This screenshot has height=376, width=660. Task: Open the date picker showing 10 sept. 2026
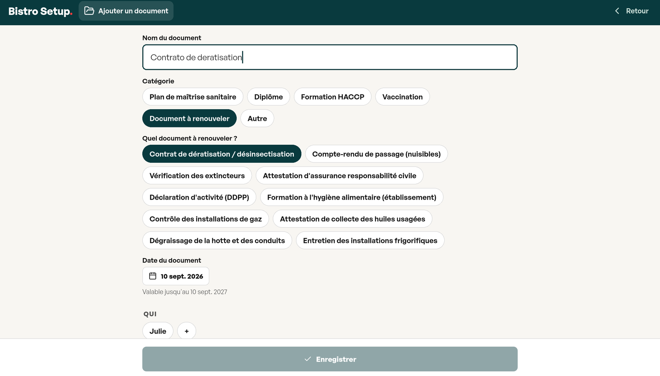click(x=176, y=276)
